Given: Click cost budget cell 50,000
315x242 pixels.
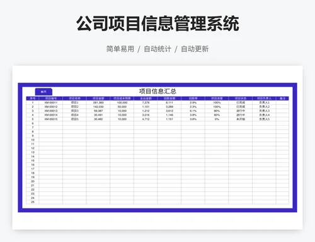Looking at the screenshot, I should point(122,107).
